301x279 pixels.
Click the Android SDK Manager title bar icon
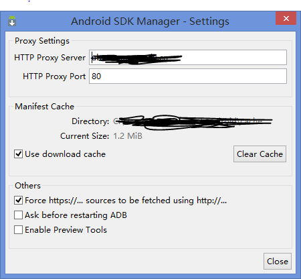12,21
